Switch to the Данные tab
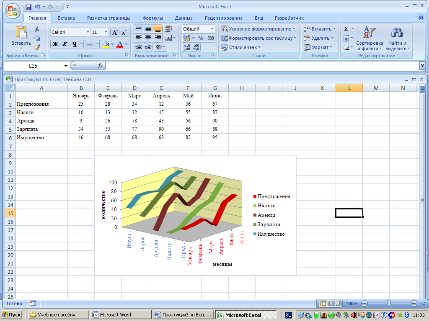Viewport: 429px width, 321px height. (184, 18)
